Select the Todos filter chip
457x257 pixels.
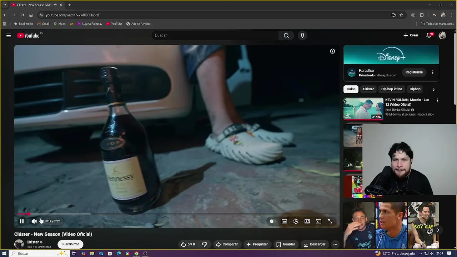351,89
